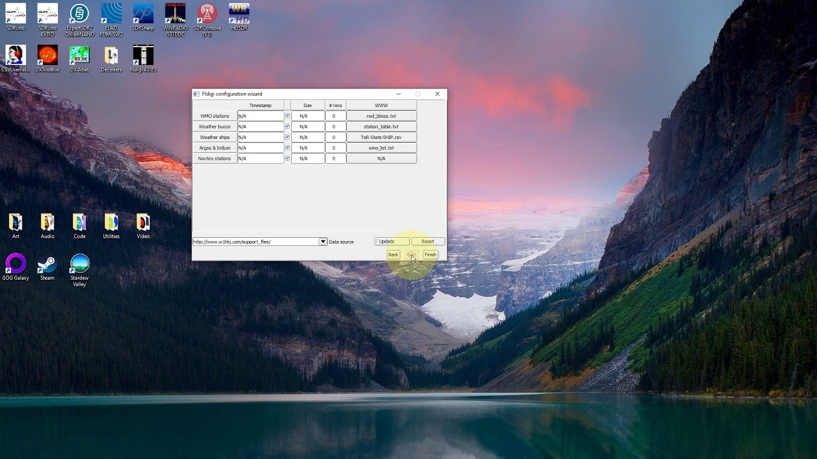The height and width of the screenshot is (459, 817).
Task: Open the Art folder on desktop
Action: click(x=15, y=226)
